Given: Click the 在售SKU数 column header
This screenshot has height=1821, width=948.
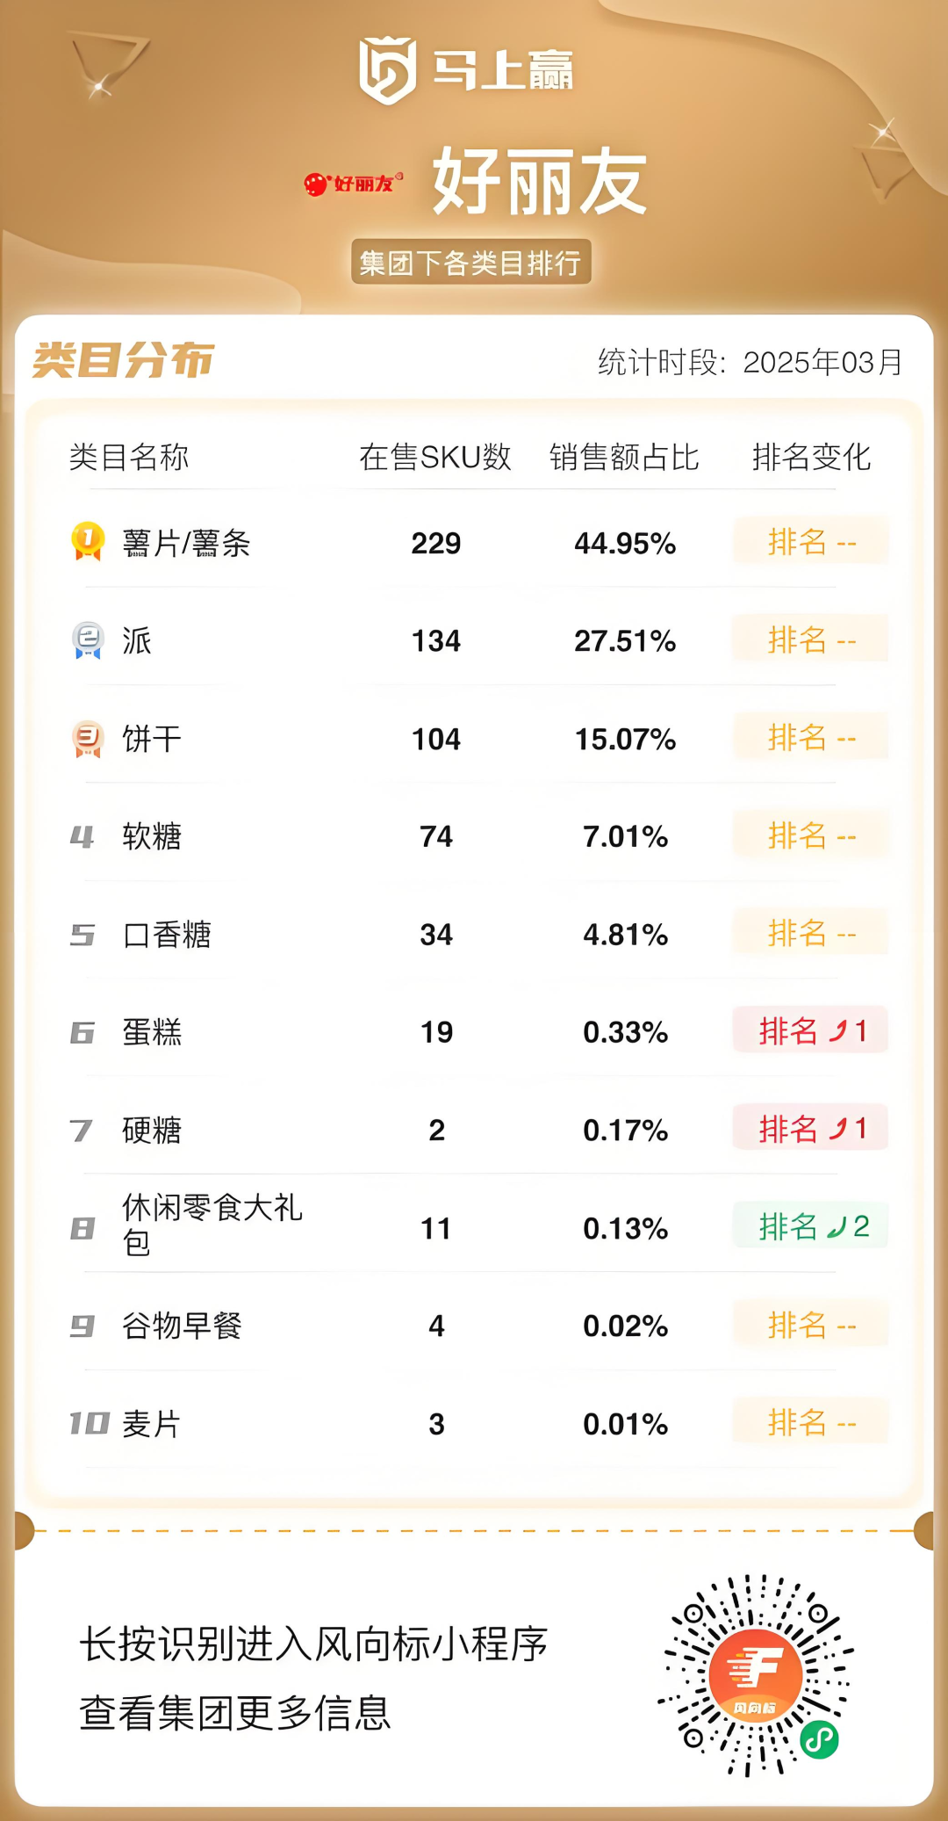Looking at the screenshot, I should [435, 457].
